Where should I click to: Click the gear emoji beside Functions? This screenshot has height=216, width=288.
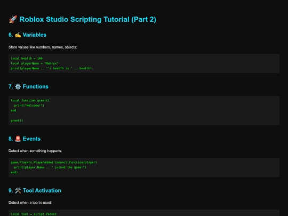click(x=18, y=86)
